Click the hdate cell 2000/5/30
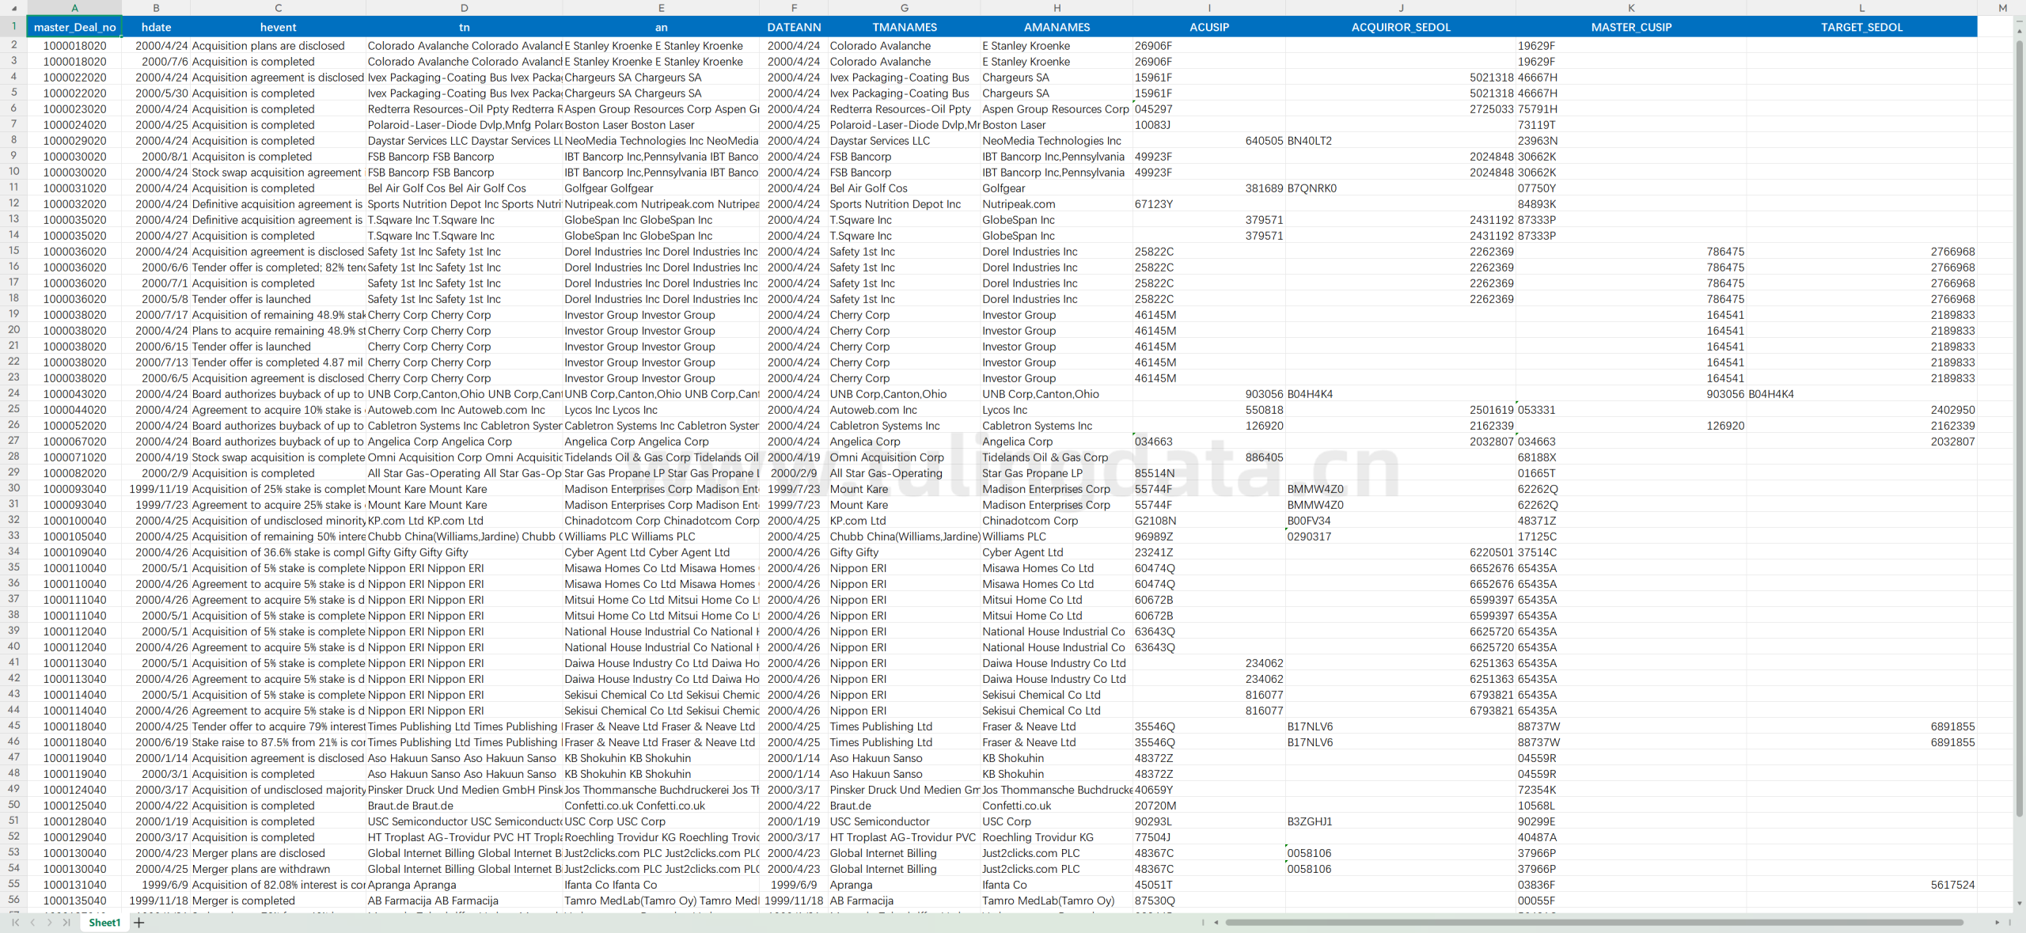The image size is (2026, 933). pos(156,93)
